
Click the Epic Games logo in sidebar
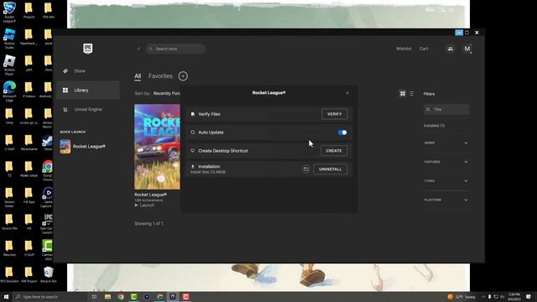[87, 49]
